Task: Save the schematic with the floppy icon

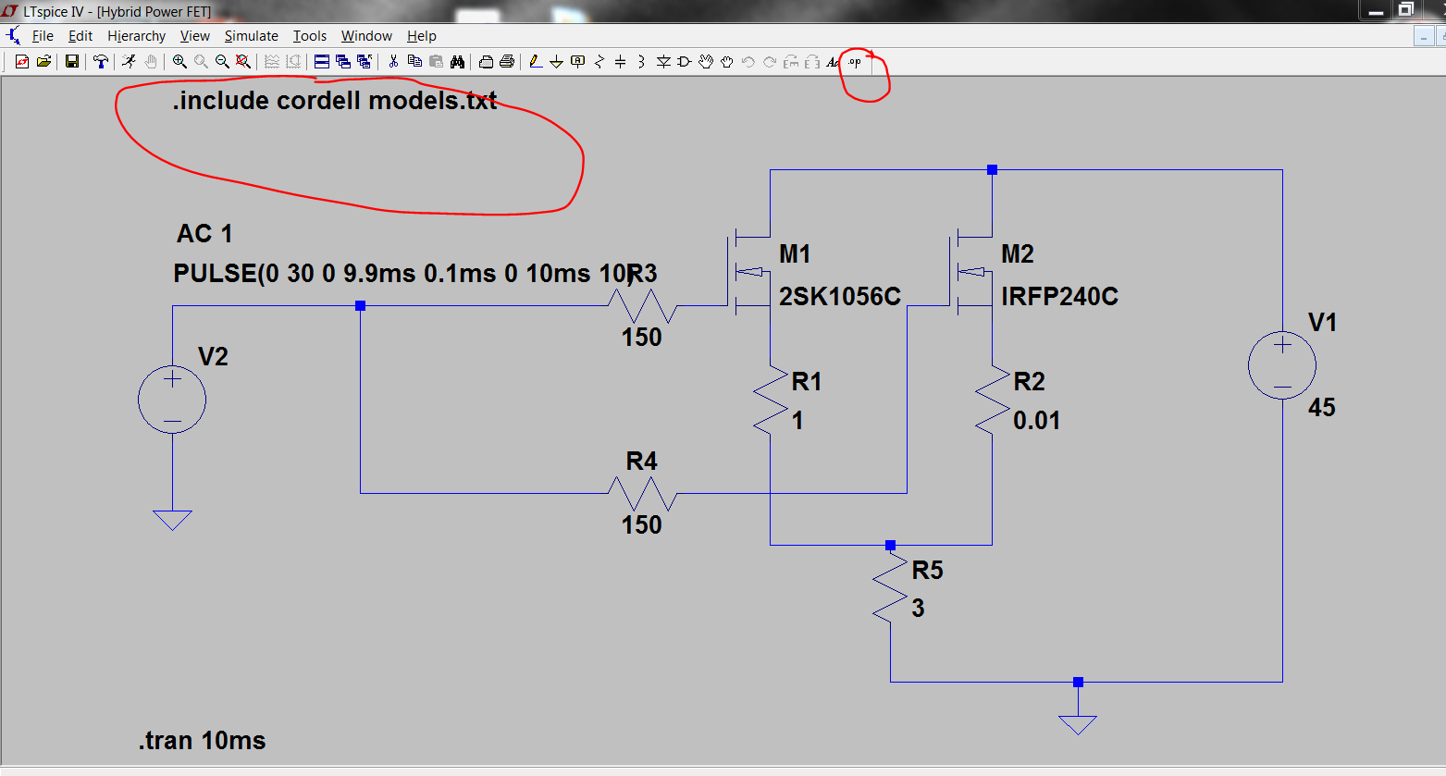Action: pos(71,62)
